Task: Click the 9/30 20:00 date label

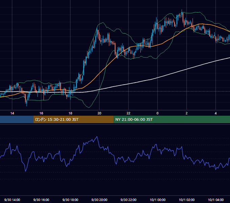Action: point(99,200)
